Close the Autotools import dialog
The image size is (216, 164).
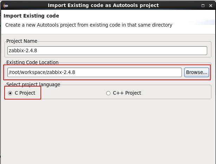click(210, 5)
